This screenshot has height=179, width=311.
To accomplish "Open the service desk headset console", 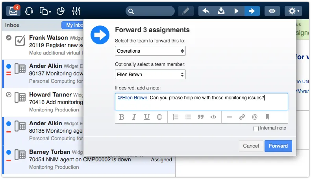I will [x=29, y=11].
